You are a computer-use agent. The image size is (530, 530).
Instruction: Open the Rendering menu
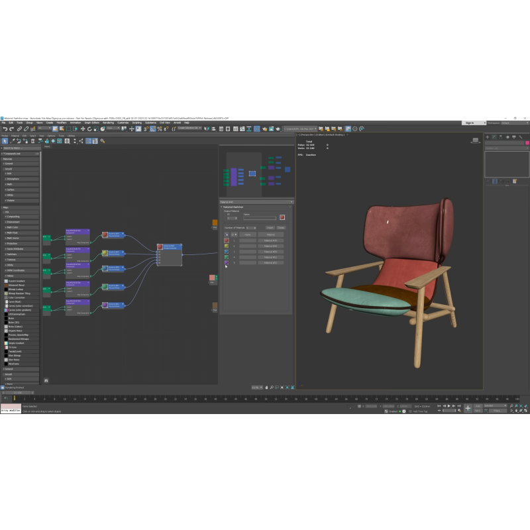[x=107, y=123]
